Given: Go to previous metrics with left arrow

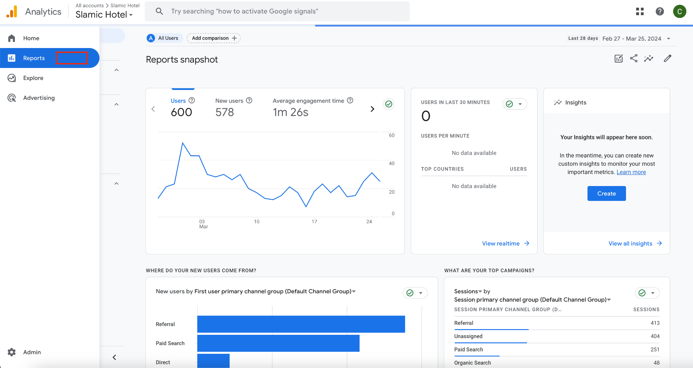Looking at the screenshot, I should tap(153, 109).
